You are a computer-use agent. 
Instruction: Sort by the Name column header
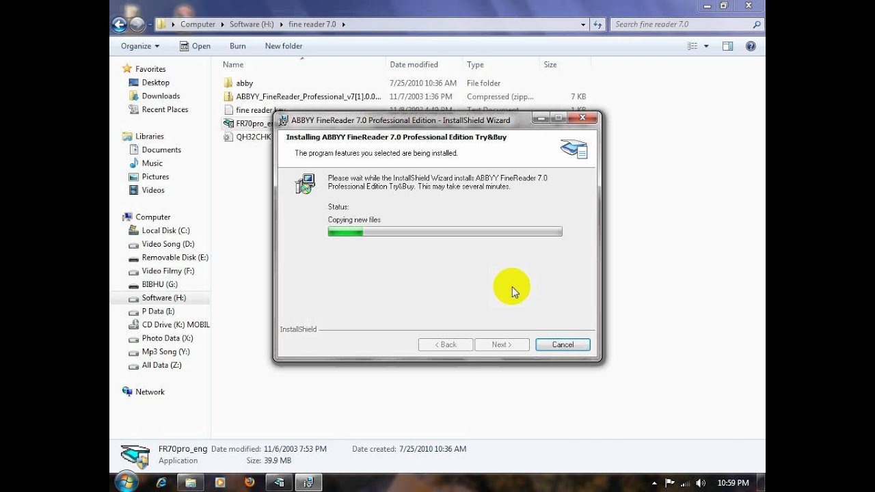233,64
